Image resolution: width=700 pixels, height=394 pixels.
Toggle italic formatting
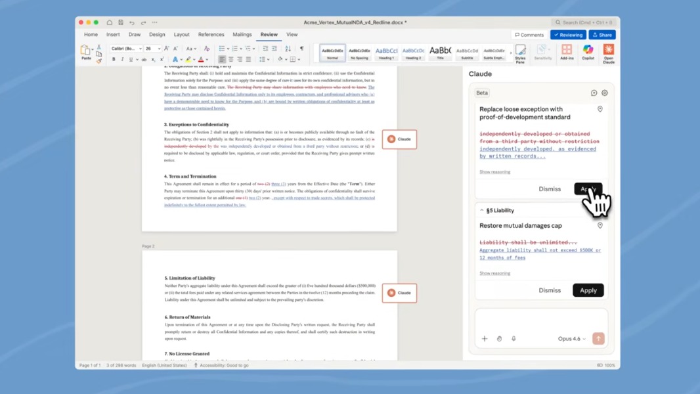(x=123, y=58)
